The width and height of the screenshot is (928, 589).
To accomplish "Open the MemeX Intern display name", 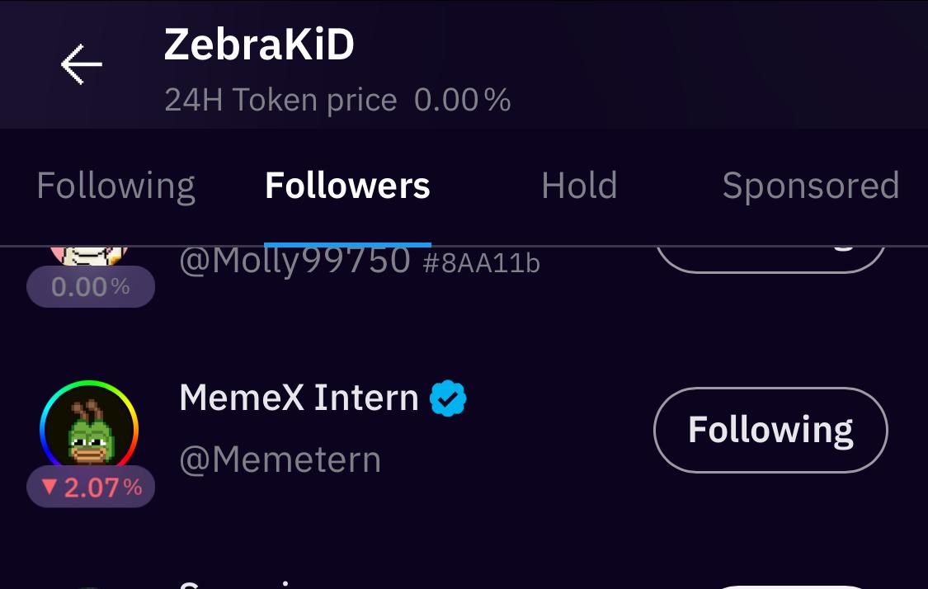I will point(299,398).
